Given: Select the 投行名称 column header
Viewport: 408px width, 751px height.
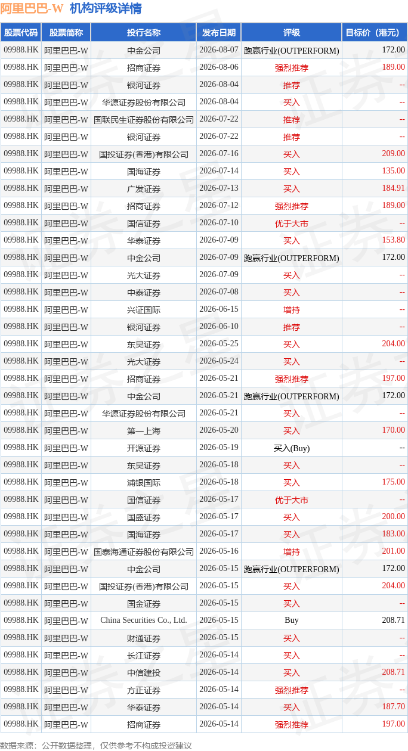Looking at the screenshot, I should (144, 33).
